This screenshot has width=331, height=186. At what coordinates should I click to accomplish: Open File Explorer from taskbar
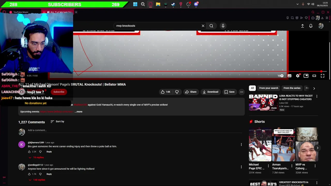[x=158, y=4]
